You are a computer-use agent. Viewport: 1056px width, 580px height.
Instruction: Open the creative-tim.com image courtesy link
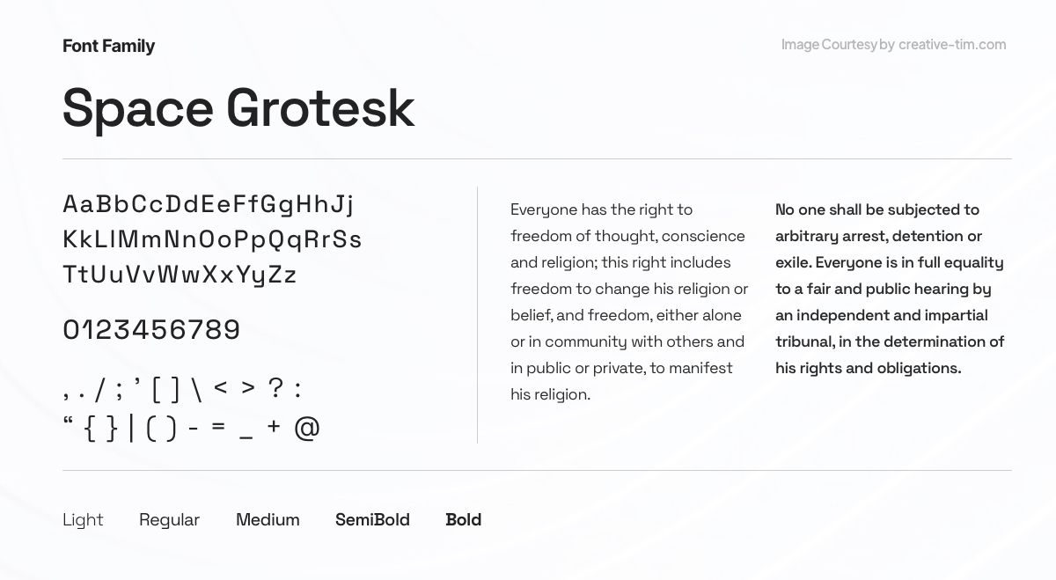[951, 45]
